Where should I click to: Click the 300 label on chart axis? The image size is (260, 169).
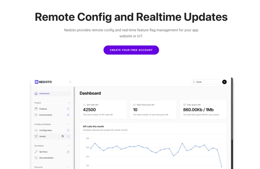(x=87, y=138)
